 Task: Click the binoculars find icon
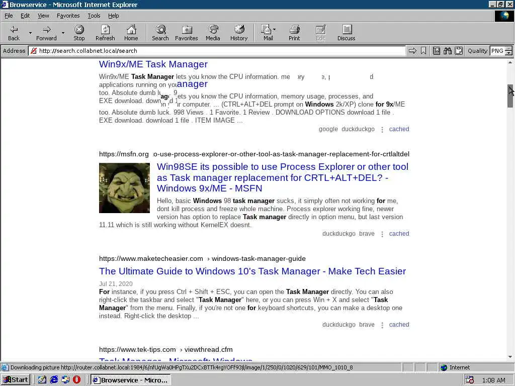coord(448,51)
